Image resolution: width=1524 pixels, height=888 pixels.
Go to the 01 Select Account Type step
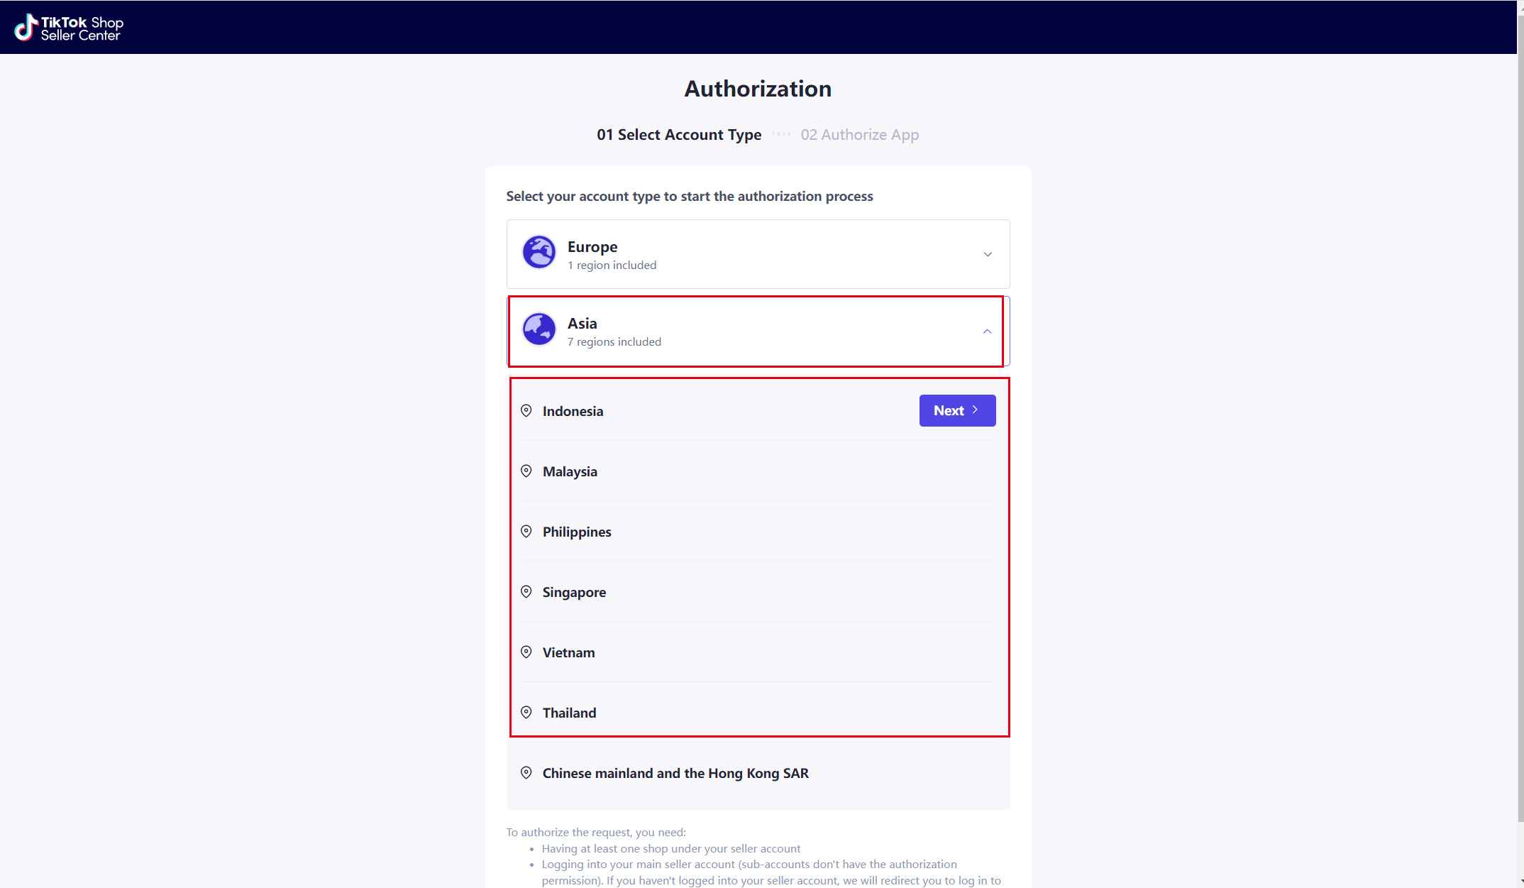pyautogui.click(x=679, y=135)
